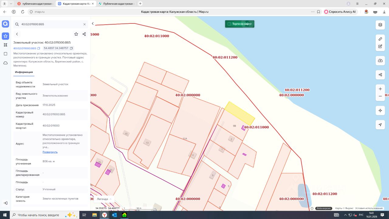Expand the Легенда panel

pyautogui.click(x=104, y=199)
